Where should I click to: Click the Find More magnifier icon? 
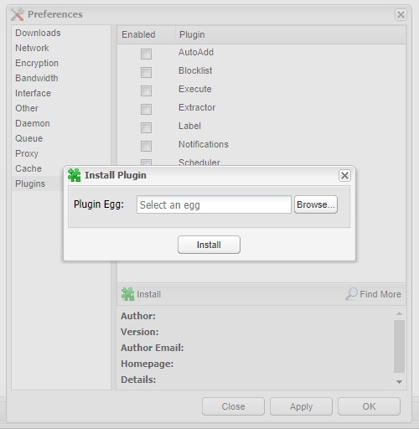click(x=351, y=294)
